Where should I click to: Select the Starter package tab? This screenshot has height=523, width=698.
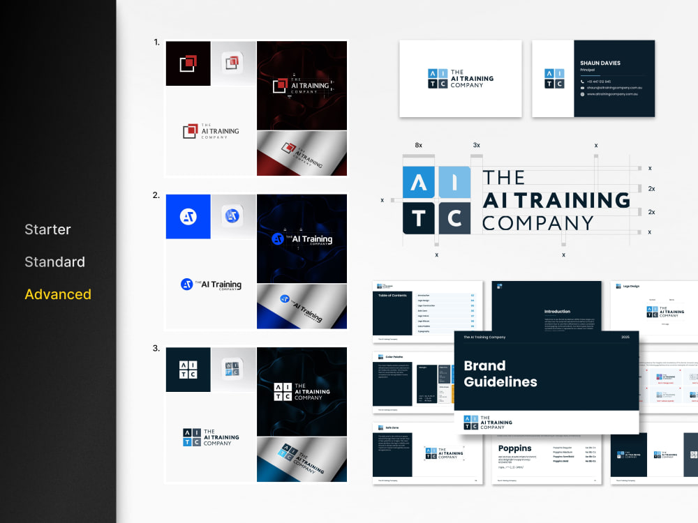(x=47, y=229)
